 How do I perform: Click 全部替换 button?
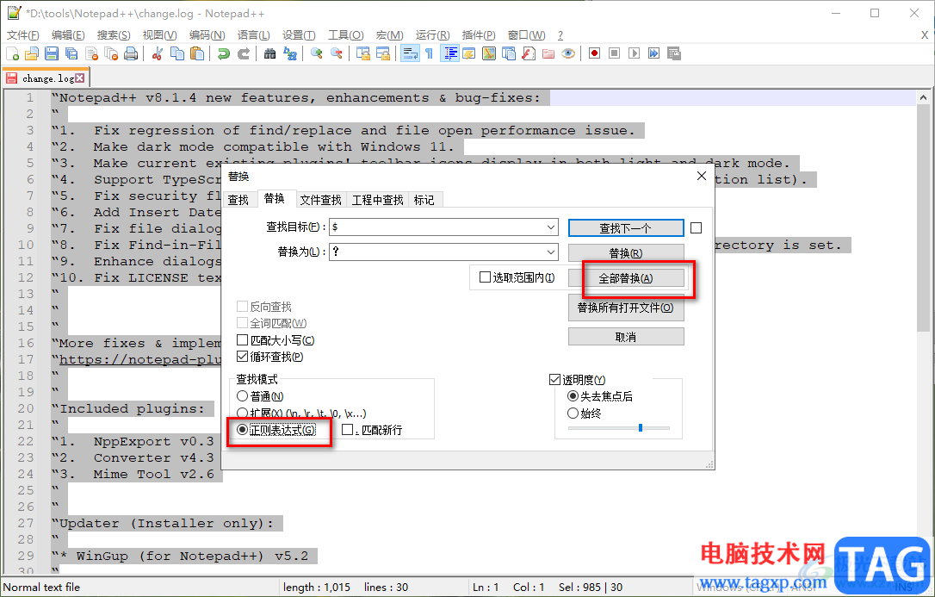(626, 278)
